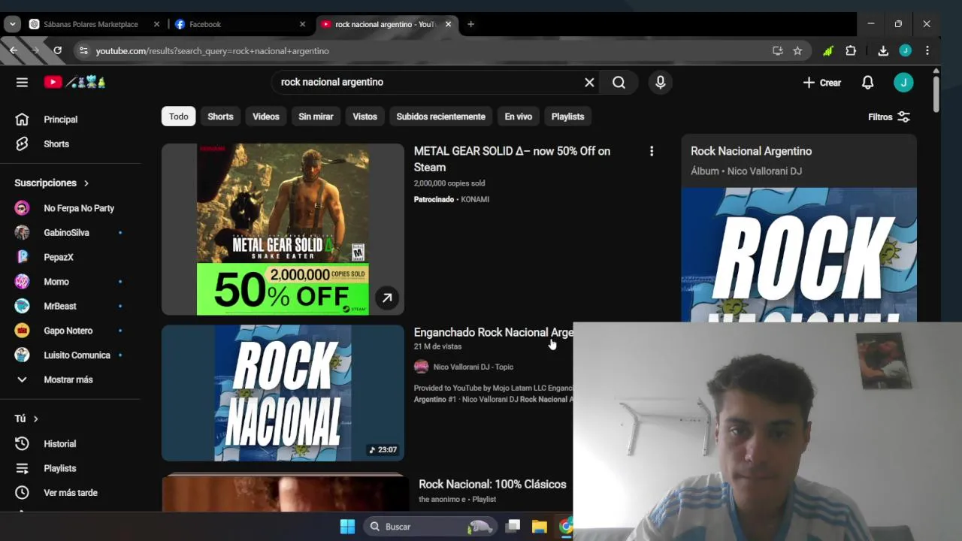962x541 pixels.
Task: Open the Gapo Notero channel
Action: pyautogui.click(x=70, y=331)
